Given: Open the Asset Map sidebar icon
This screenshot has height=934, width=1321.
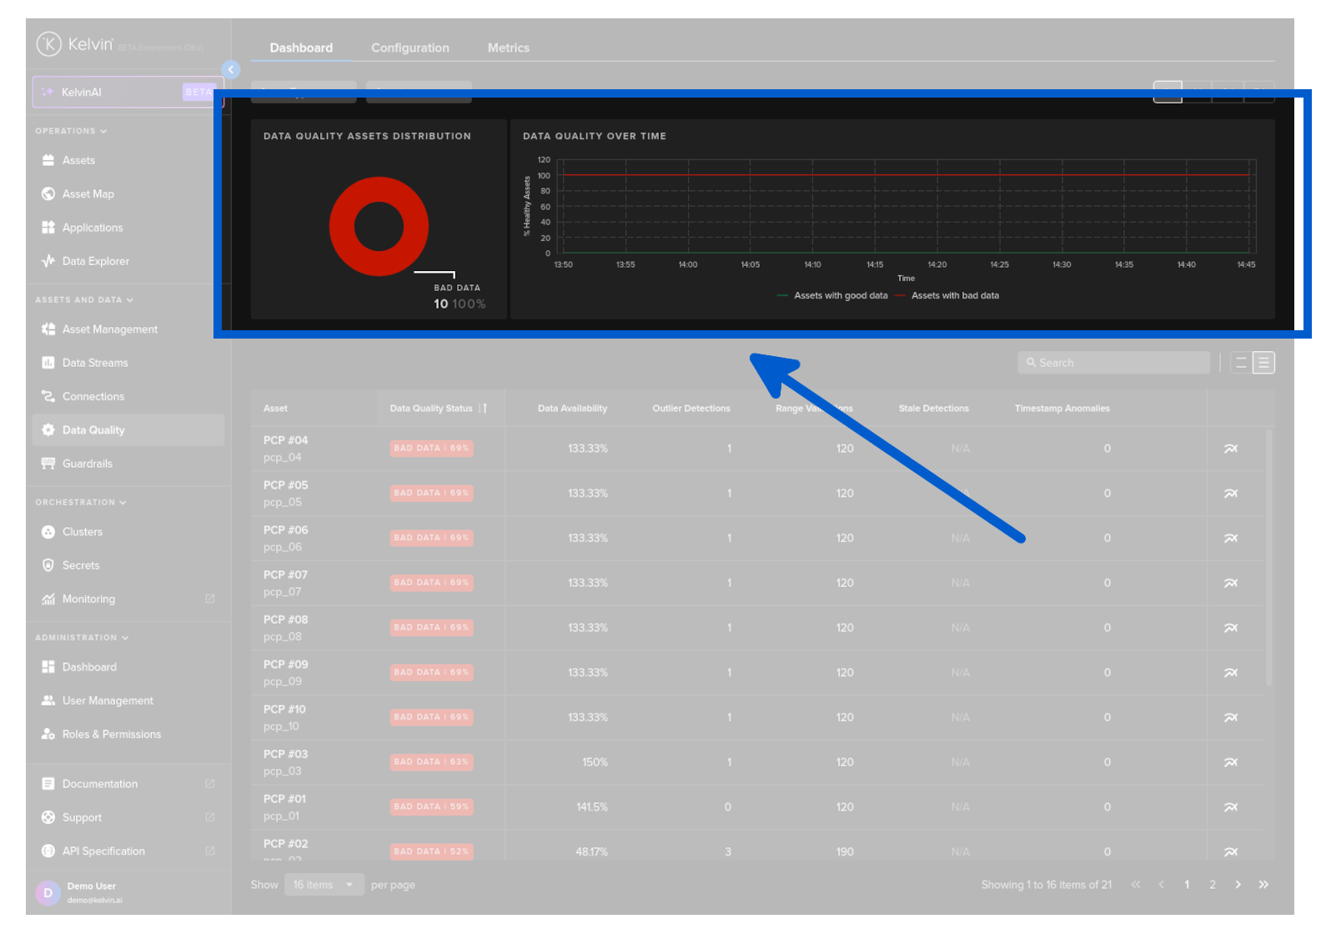Looking at the screenshot, I should [48, 194].
